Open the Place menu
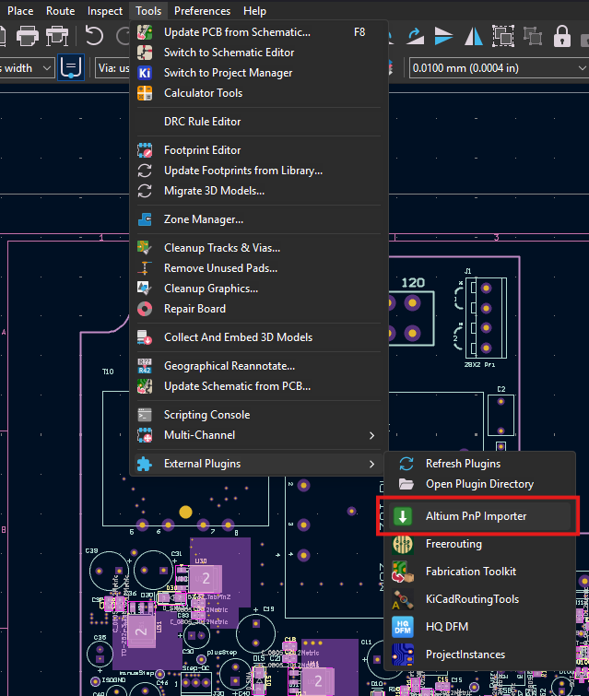This screenshot has width=589, height=696. point(20,11)
